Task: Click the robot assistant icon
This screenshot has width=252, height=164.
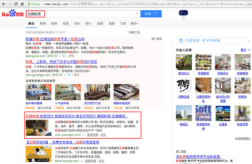Action: 183,14
